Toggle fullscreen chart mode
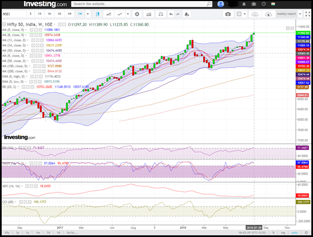This screenshot has height=237, width=313. tap(307, 14)
